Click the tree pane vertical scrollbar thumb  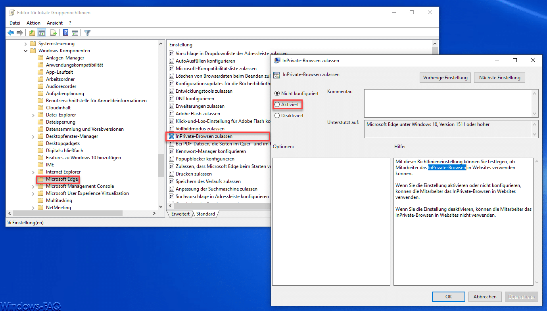point(161,165)
